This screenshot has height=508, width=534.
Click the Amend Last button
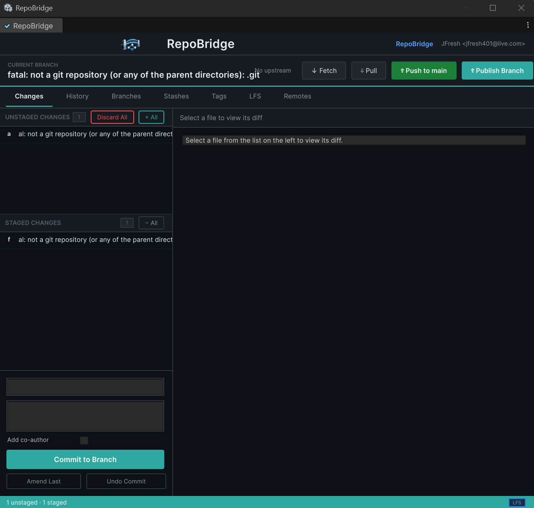[x=44, y=481]
